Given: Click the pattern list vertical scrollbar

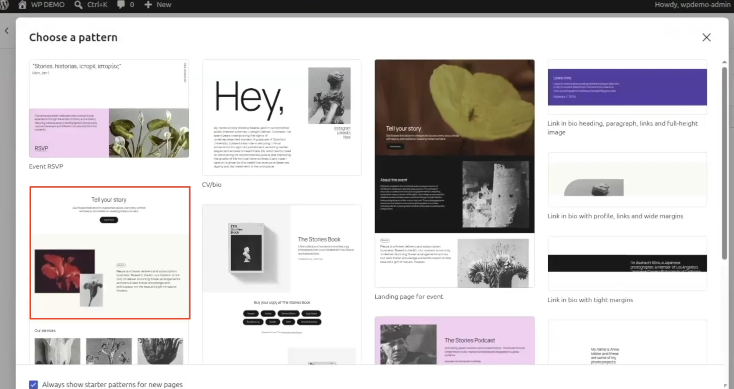Looking at the screenshot, I should click(724, 163).
